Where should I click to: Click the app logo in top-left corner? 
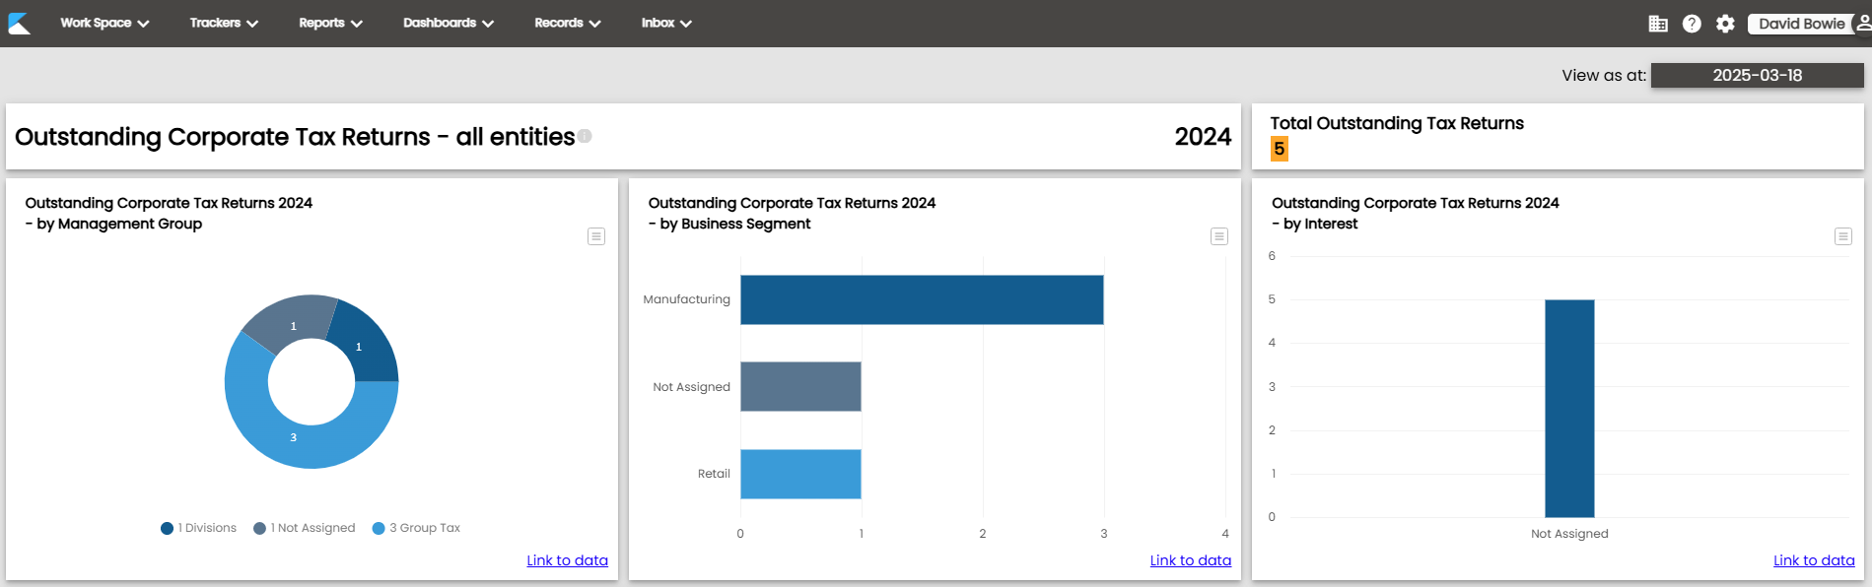pyautogui.click(x=20, y=23)
